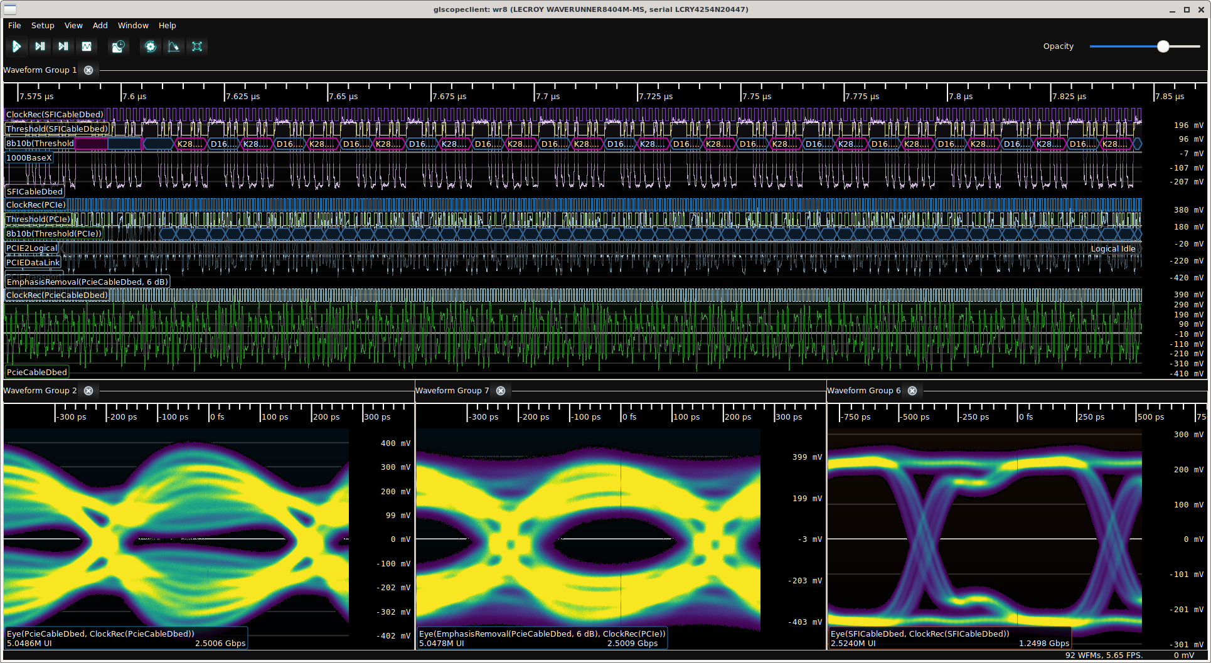
Task: Close Waveform Group 7
Action: pyautogui.click(x=501, y=391)
